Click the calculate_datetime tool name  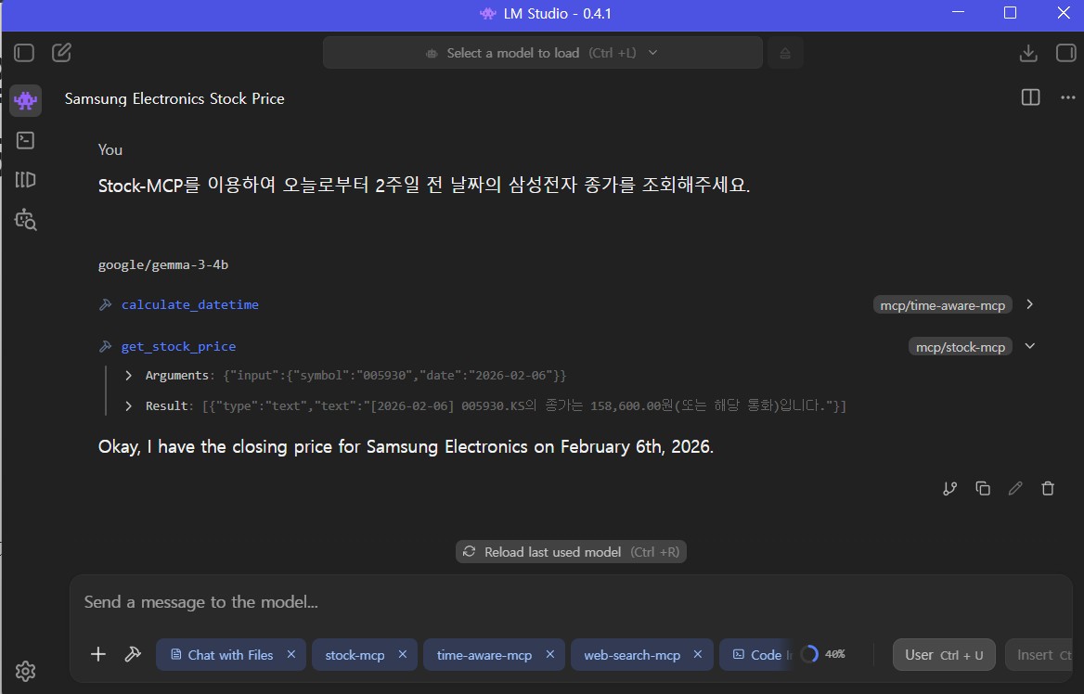190,305
